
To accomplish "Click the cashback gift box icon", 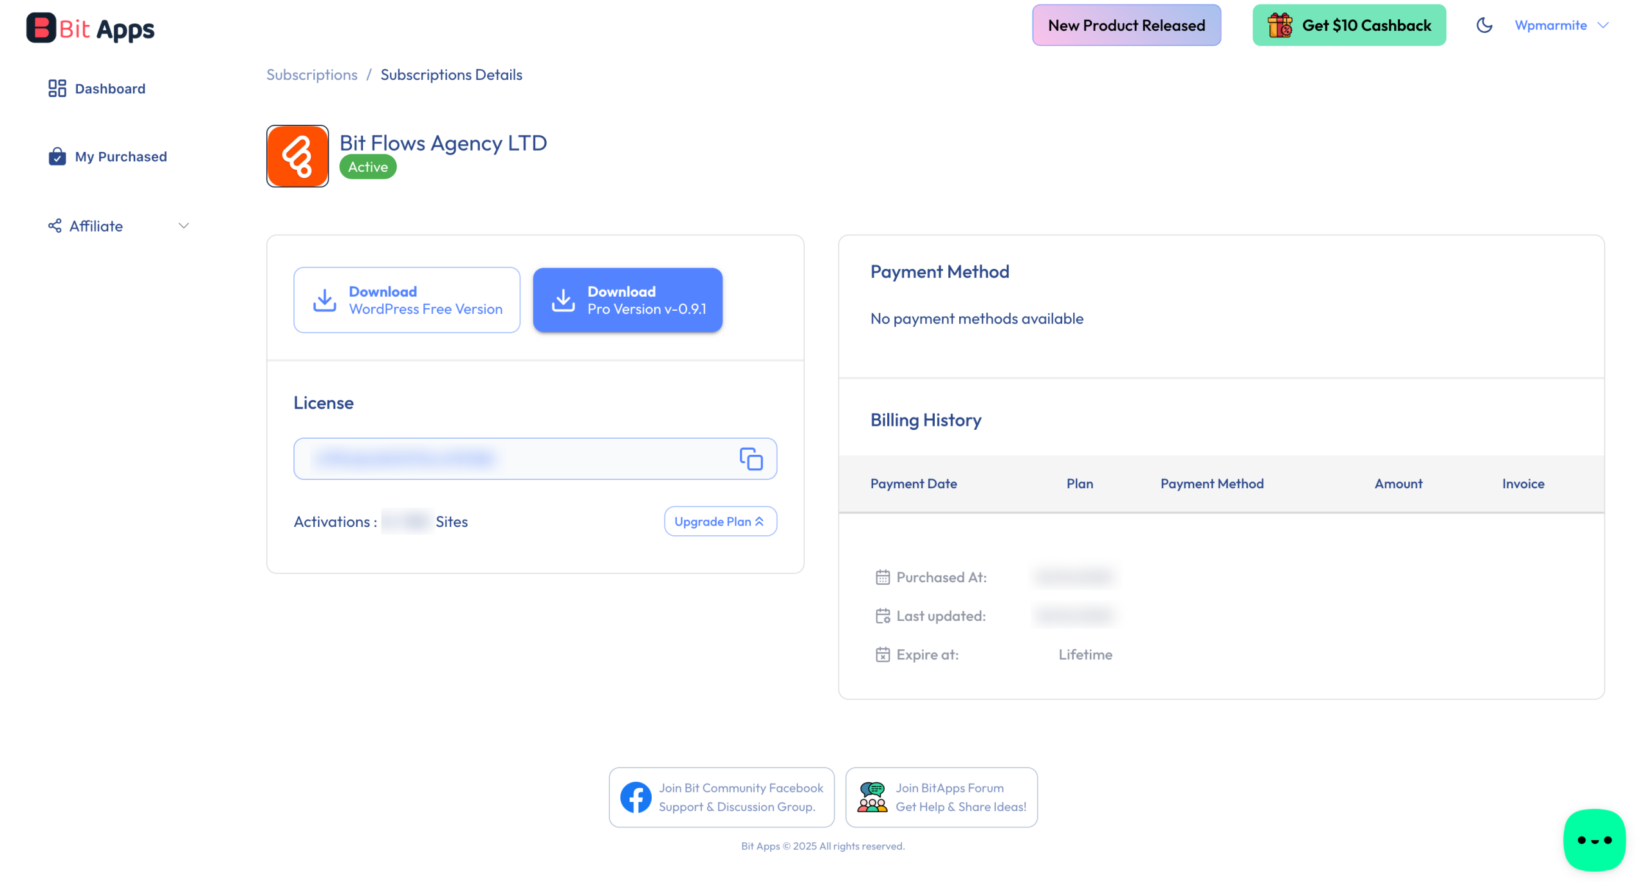I will (1280, 25).
